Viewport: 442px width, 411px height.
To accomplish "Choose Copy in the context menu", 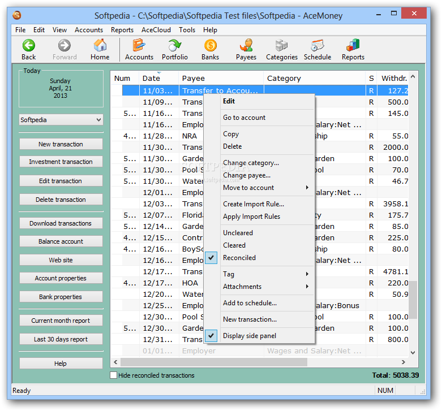I will pos(259,134).
